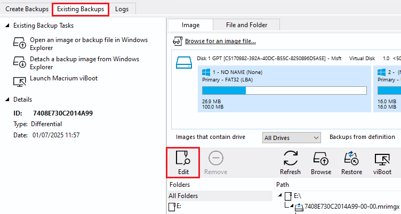The height and width of the screenshot is (214, 401).
Task: Launch viBoot from the toolbar
Action: coord(382,162)
